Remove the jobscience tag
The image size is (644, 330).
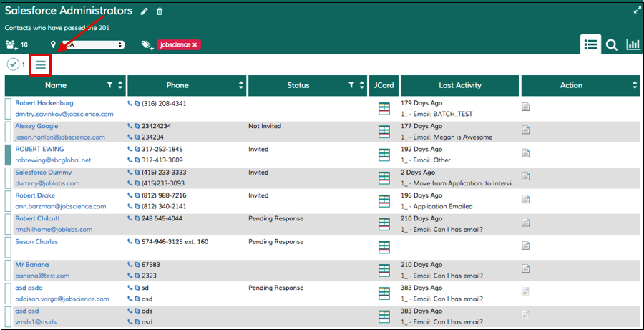click(195, 45)
